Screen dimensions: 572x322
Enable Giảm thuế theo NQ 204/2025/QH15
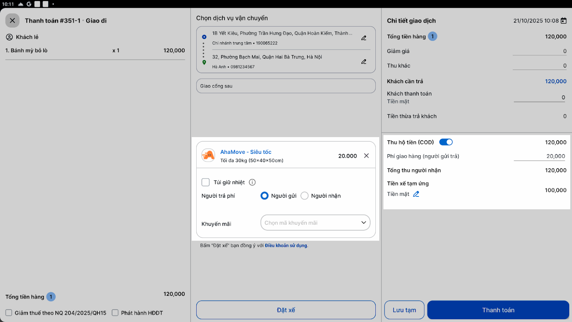[x=9, y=313]
